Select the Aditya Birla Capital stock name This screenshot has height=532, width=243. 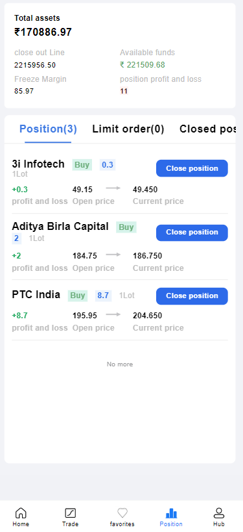pos(60,226)
